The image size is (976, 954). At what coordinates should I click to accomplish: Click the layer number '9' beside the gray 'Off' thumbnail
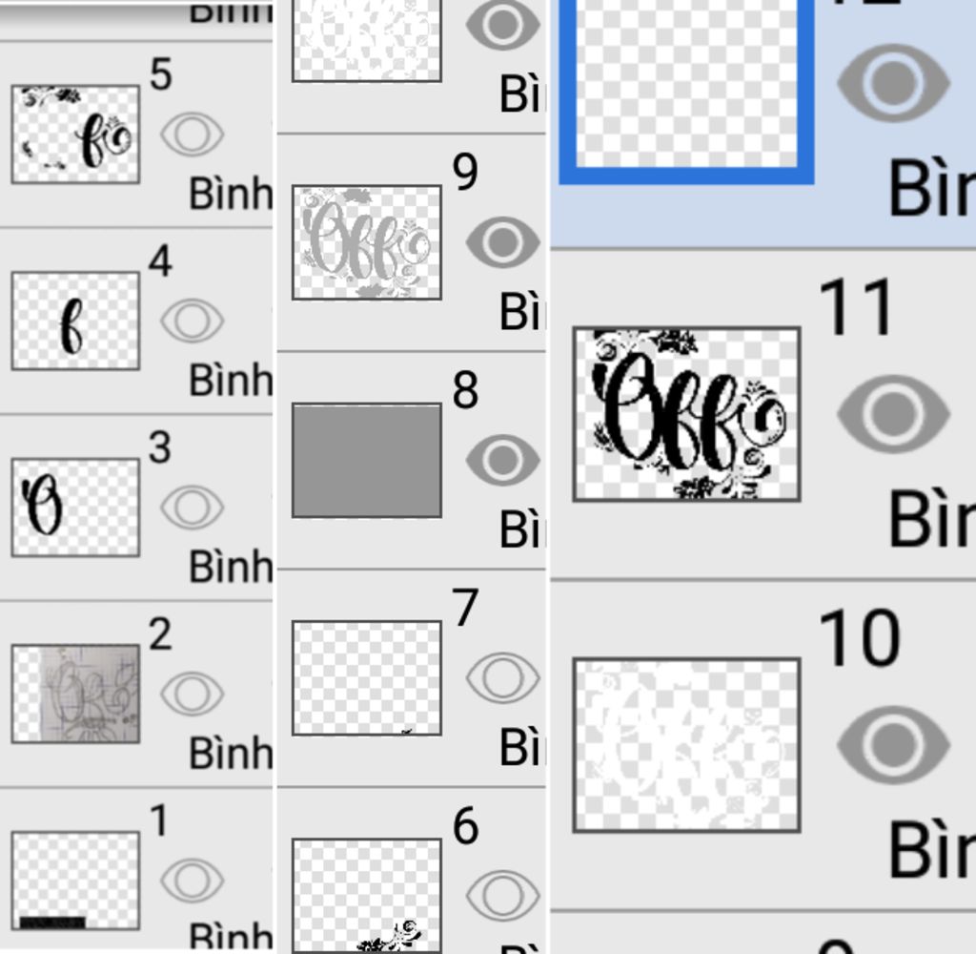pos(465,172)
